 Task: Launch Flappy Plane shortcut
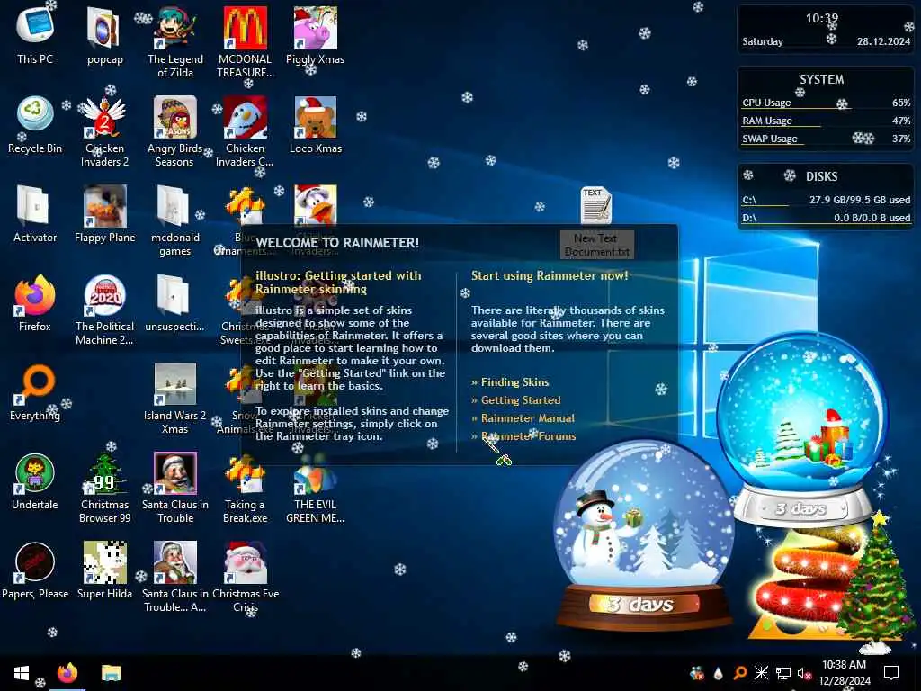(x=104, y=214)
